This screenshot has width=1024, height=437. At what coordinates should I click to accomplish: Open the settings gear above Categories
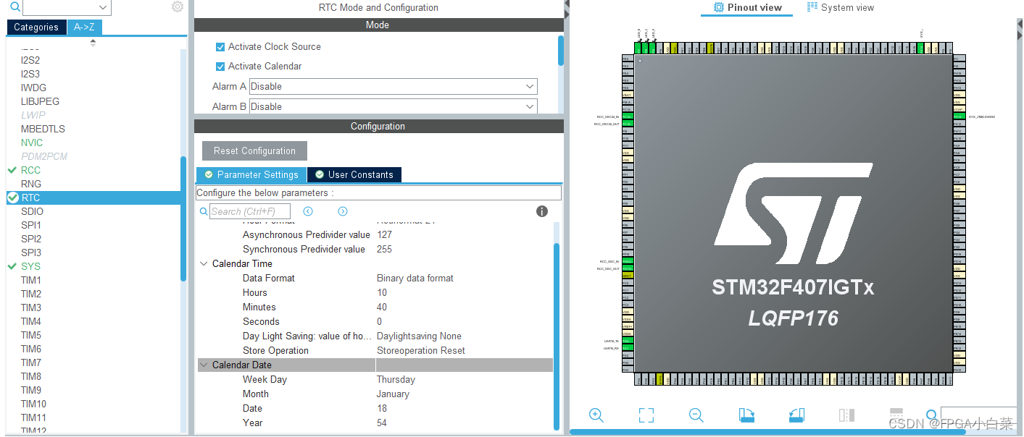[177, 6]
